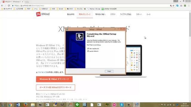
Task: Open the 製品詳細 navigation item
Action: coord(71,14)
